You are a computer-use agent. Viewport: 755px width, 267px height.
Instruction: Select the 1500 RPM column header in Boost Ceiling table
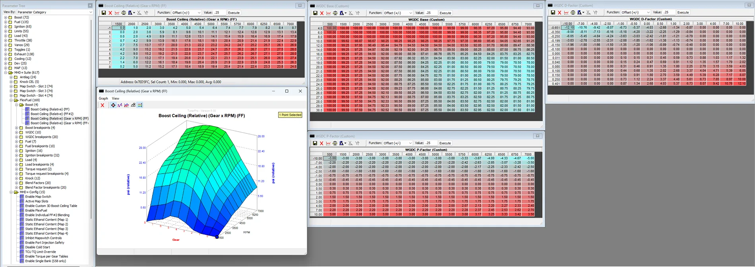[x=118, y=24]
